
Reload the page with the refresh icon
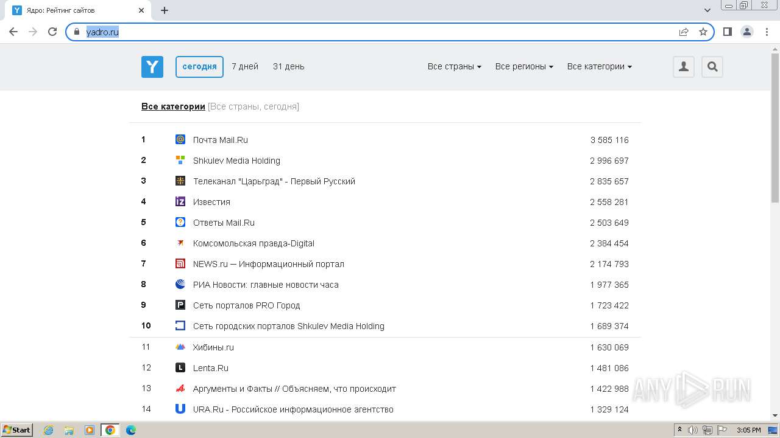point(52,32)
